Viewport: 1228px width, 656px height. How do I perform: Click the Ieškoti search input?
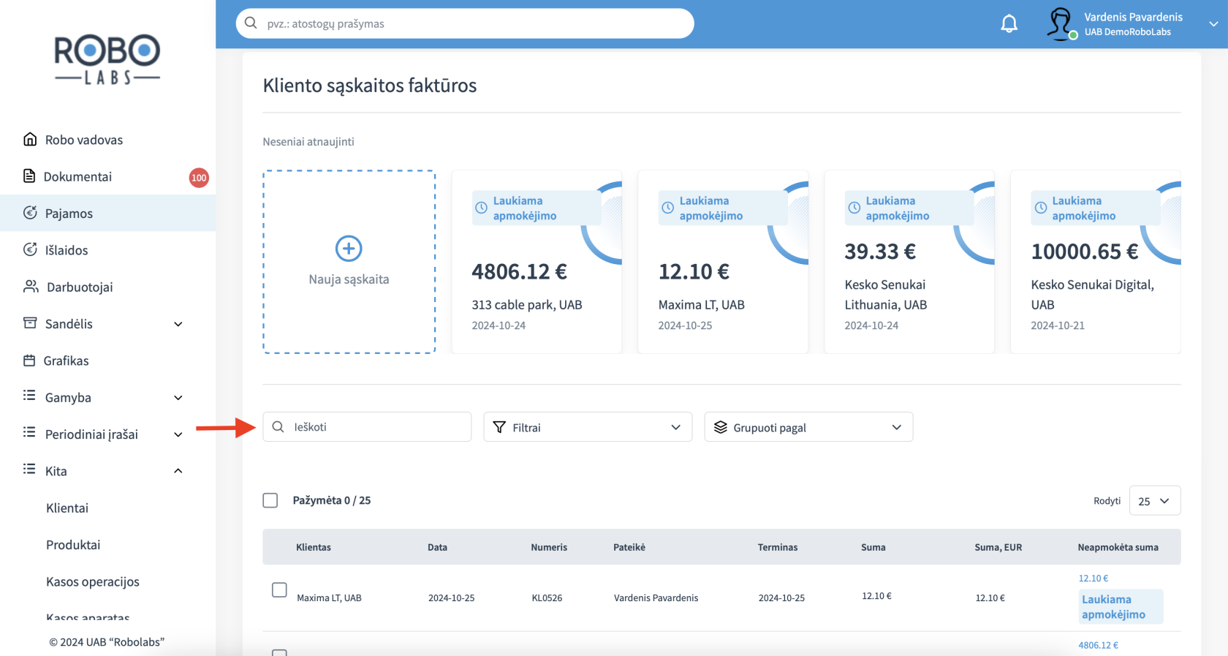click(367, 426)
